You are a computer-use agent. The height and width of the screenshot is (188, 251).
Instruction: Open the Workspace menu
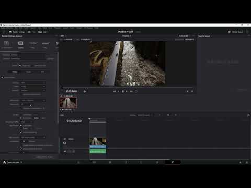click(88, 28)
